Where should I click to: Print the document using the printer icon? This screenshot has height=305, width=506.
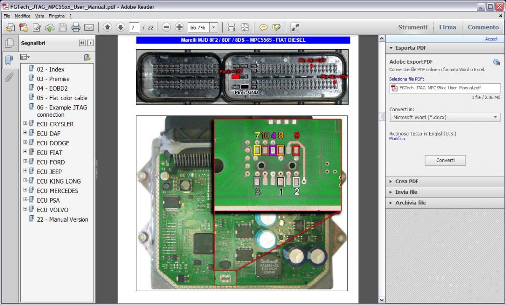pos(76,27)
